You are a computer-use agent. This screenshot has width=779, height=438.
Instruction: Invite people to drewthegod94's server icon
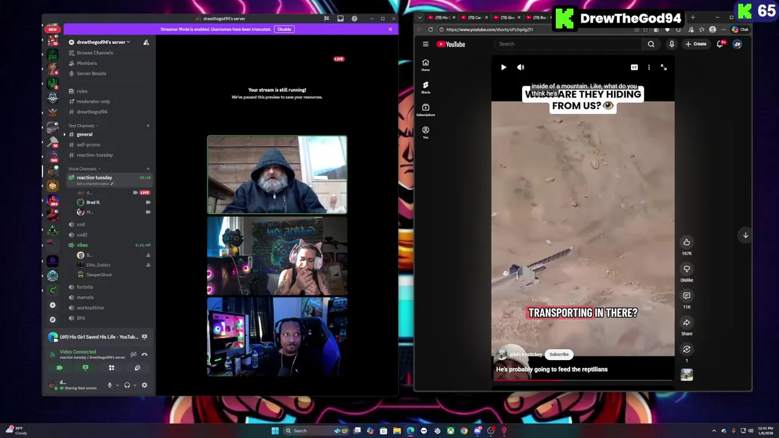146,42
